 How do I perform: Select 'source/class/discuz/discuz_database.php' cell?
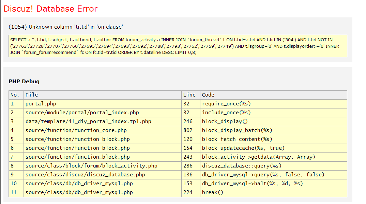pos(103,175)
